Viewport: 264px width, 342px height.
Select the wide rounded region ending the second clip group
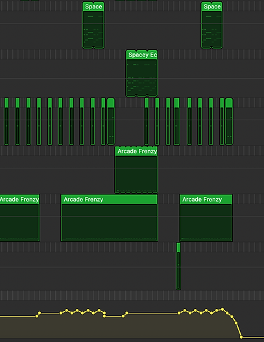pos(229,122)
